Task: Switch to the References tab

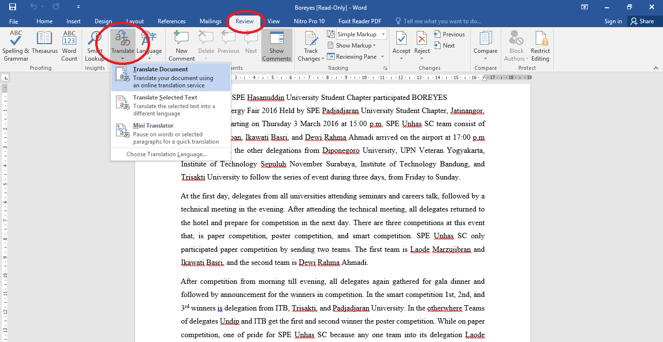Action: tap(172, 21)
